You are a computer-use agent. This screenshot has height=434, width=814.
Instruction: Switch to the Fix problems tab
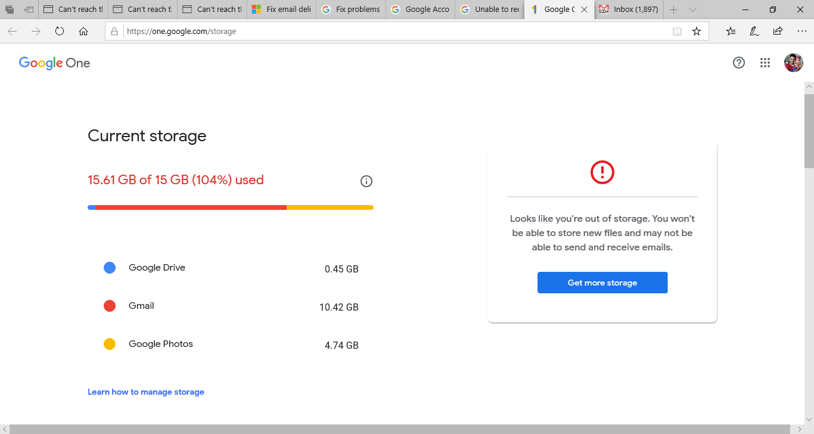click(351, 10)
